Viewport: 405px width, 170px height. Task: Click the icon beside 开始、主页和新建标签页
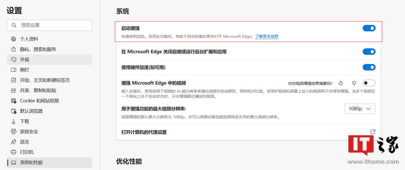[13, 80]
